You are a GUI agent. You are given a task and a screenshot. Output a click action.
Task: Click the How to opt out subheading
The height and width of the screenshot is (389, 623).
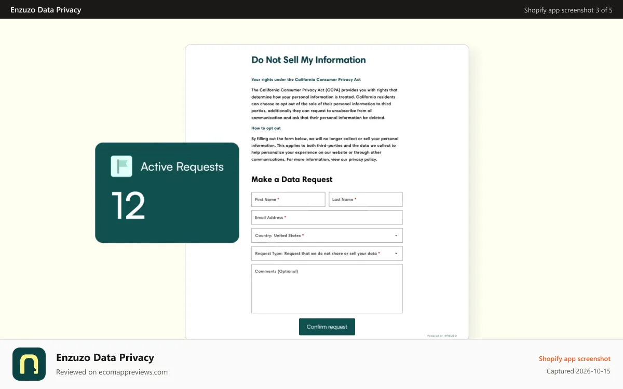click(x=266, y=128)
